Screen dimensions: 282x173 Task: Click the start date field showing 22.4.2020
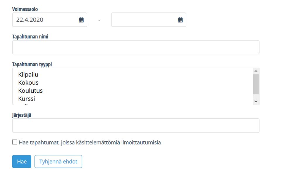point(44,20)
